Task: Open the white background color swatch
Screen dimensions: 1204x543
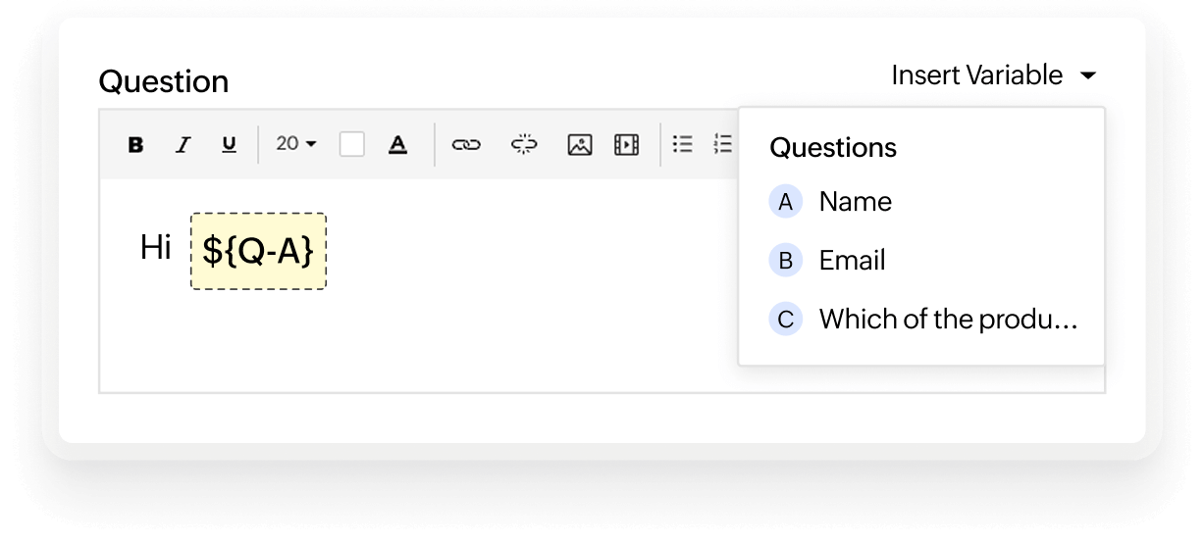Action: (351, 145)
